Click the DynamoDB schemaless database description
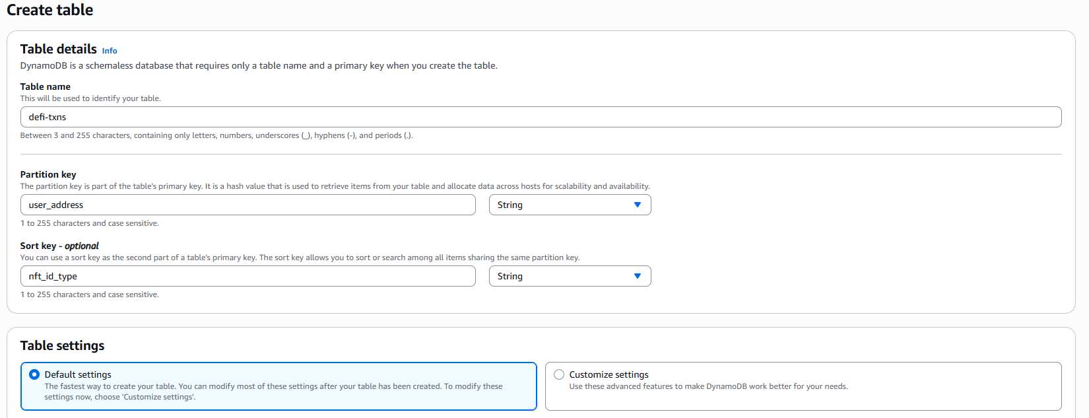Screen dimensions: 1089x418 [259, 65]
